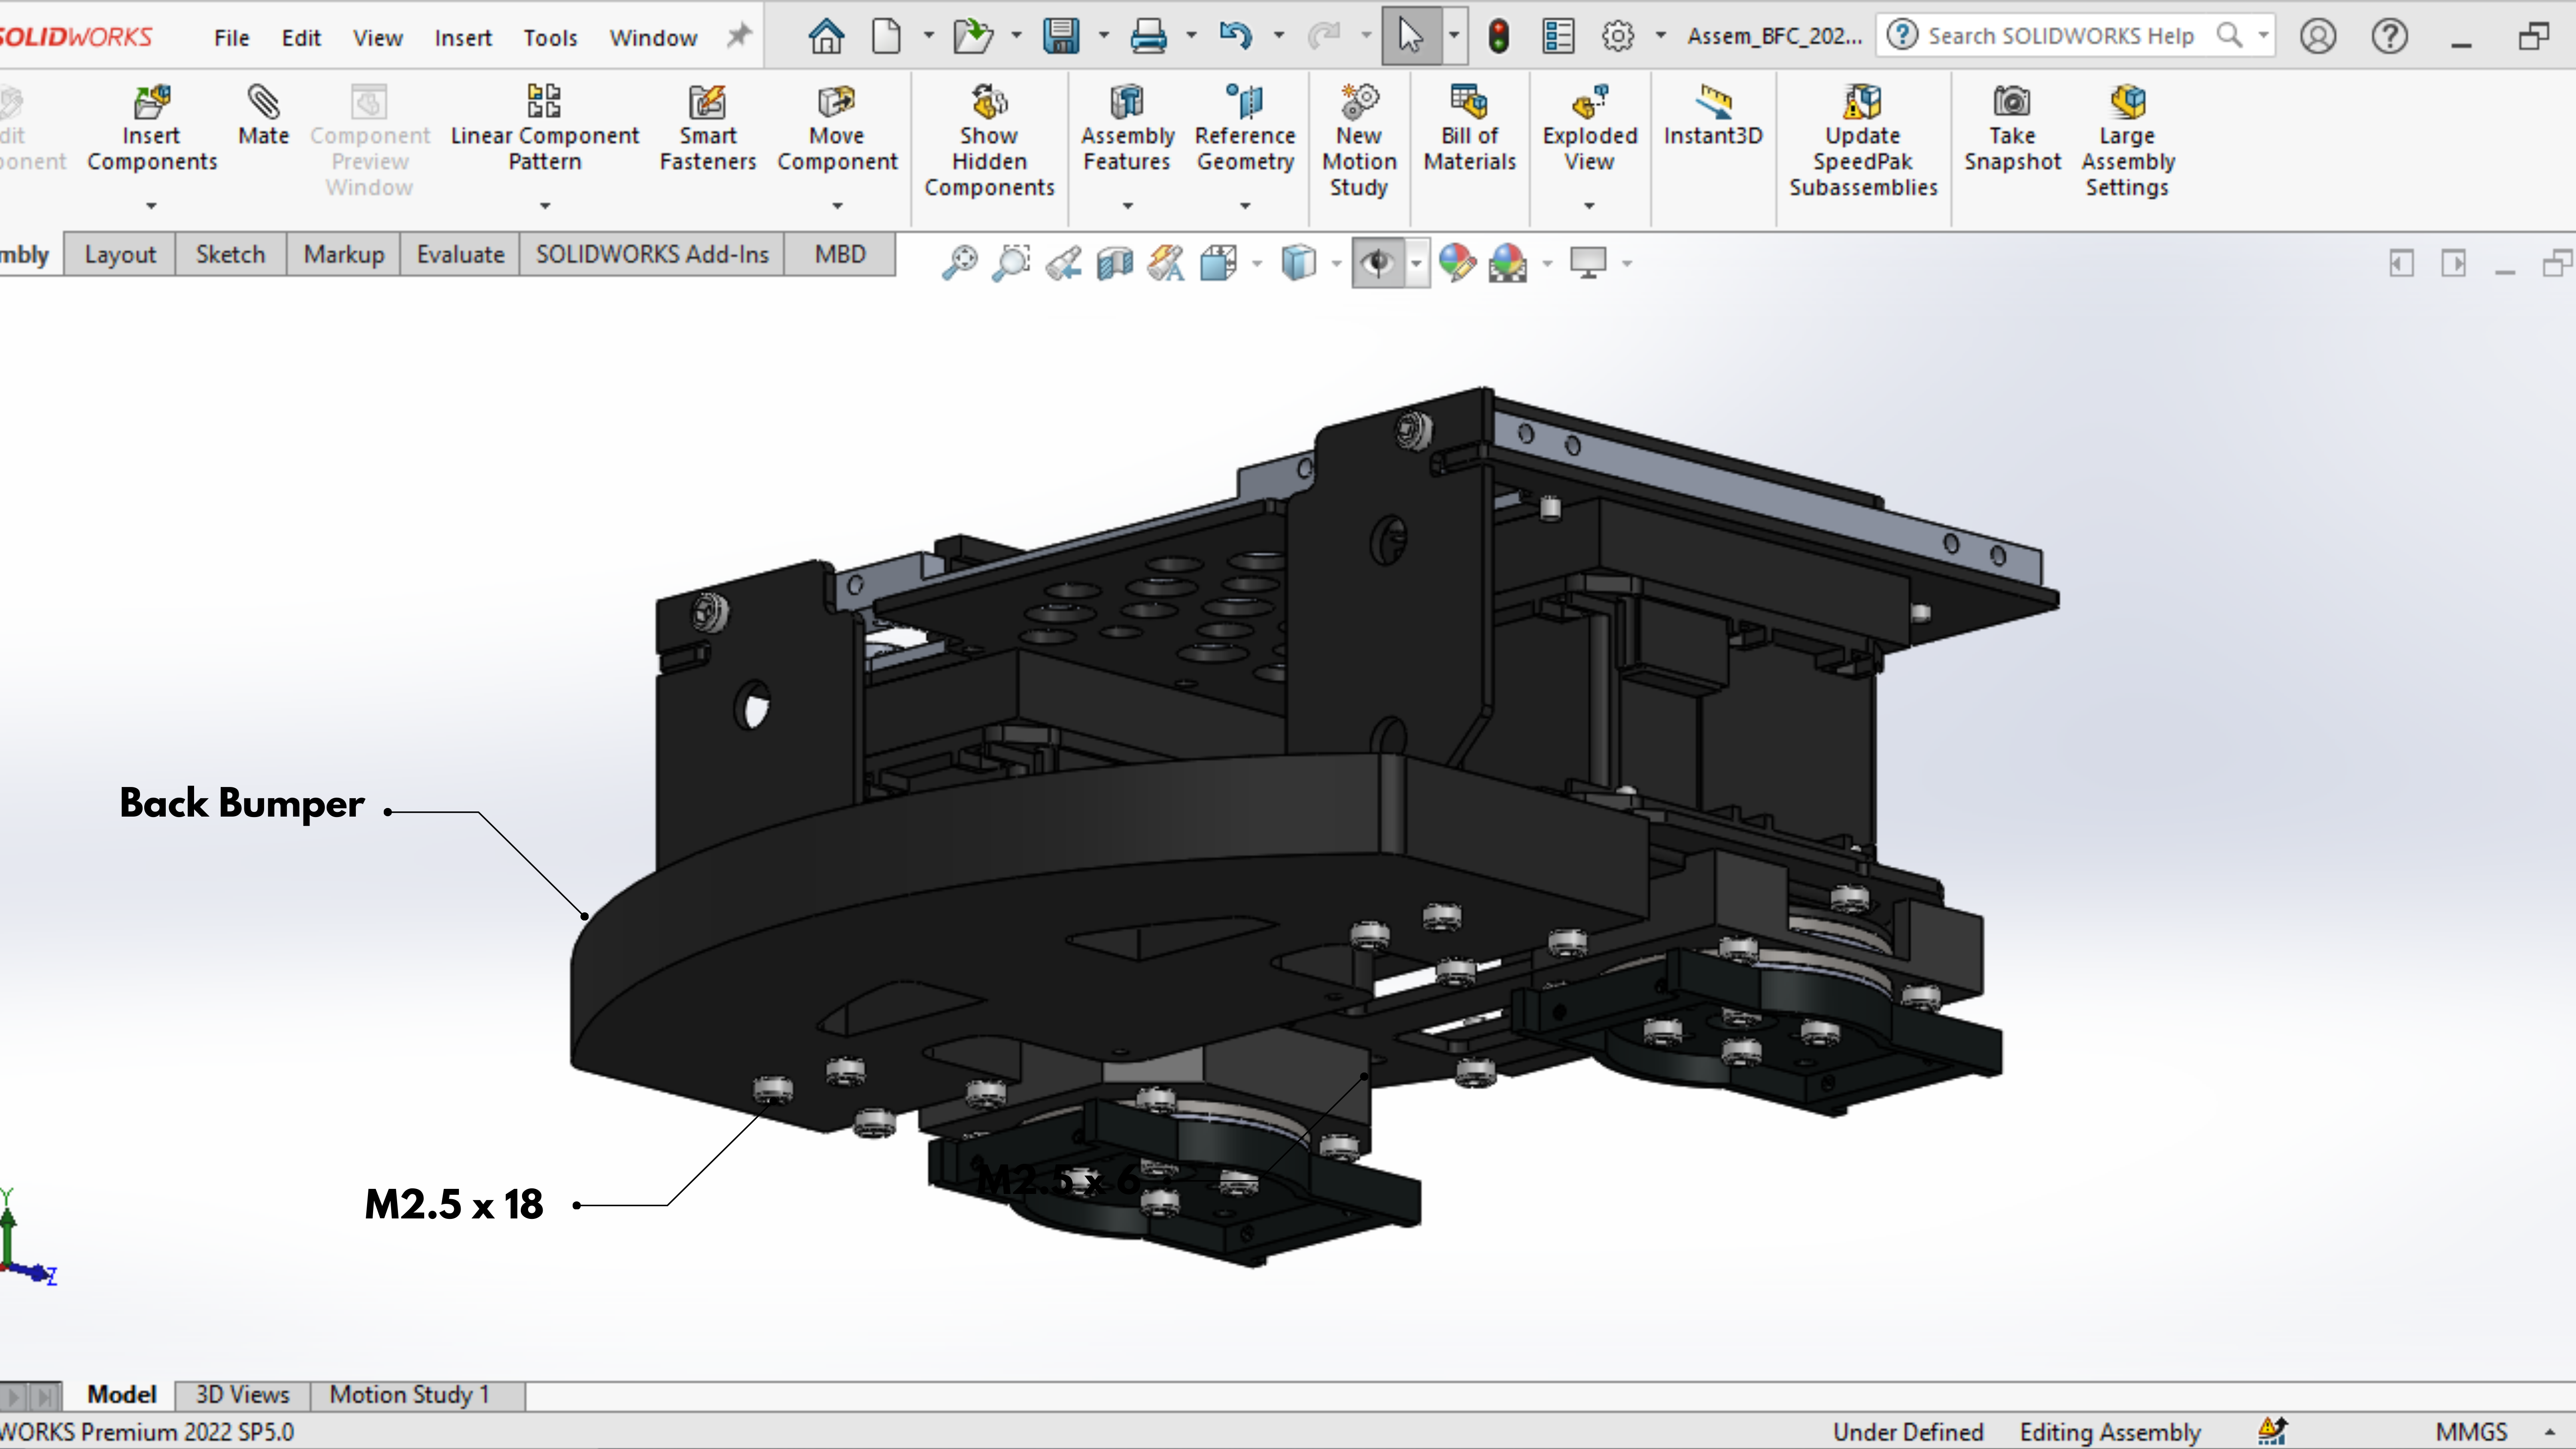Save the assembly with the Save icon

(1060, 37)
